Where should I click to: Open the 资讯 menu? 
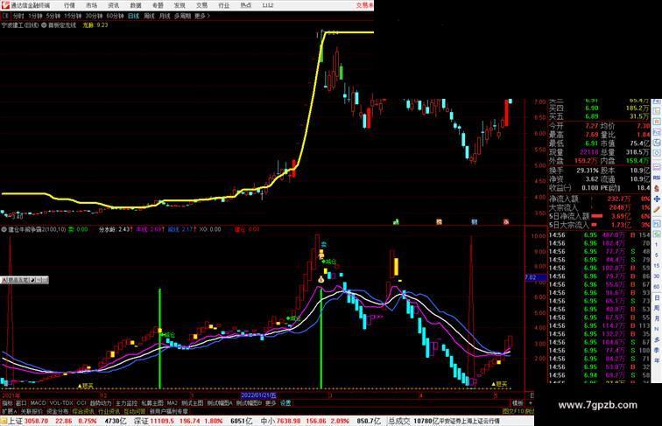pos(114,5)
